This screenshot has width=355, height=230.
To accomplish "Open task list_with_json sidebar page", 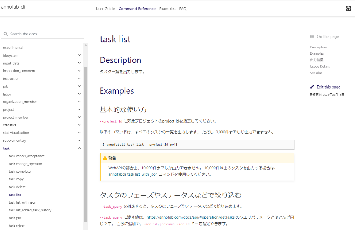I will [23, 202].
